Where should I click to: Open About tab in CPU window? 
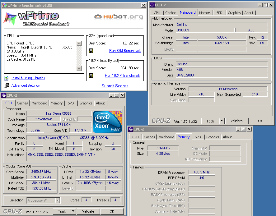(x=100, y=103)
